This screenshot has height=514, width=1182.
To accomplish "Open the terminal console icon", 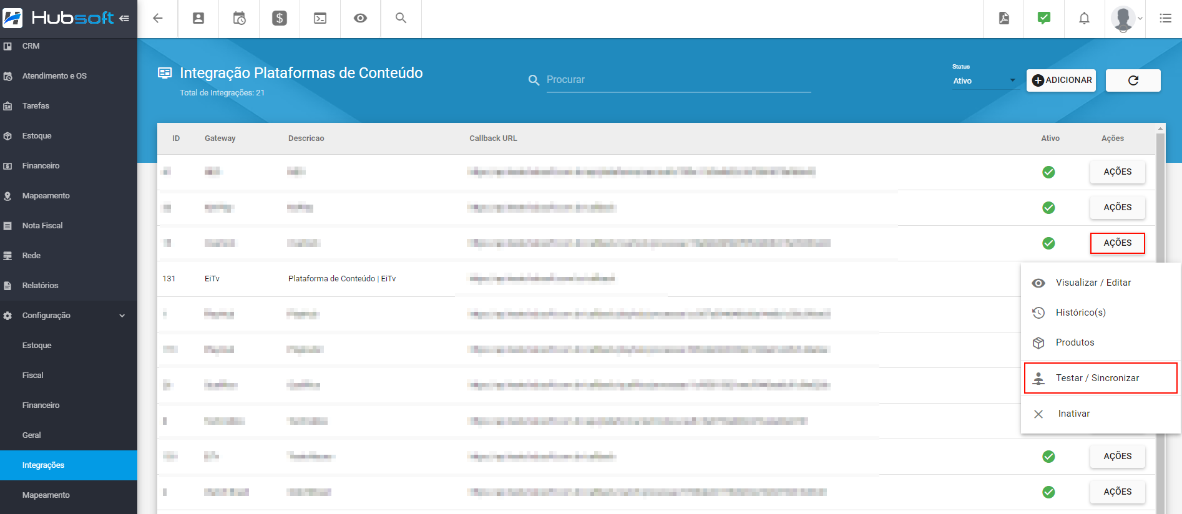I will 320,18.
